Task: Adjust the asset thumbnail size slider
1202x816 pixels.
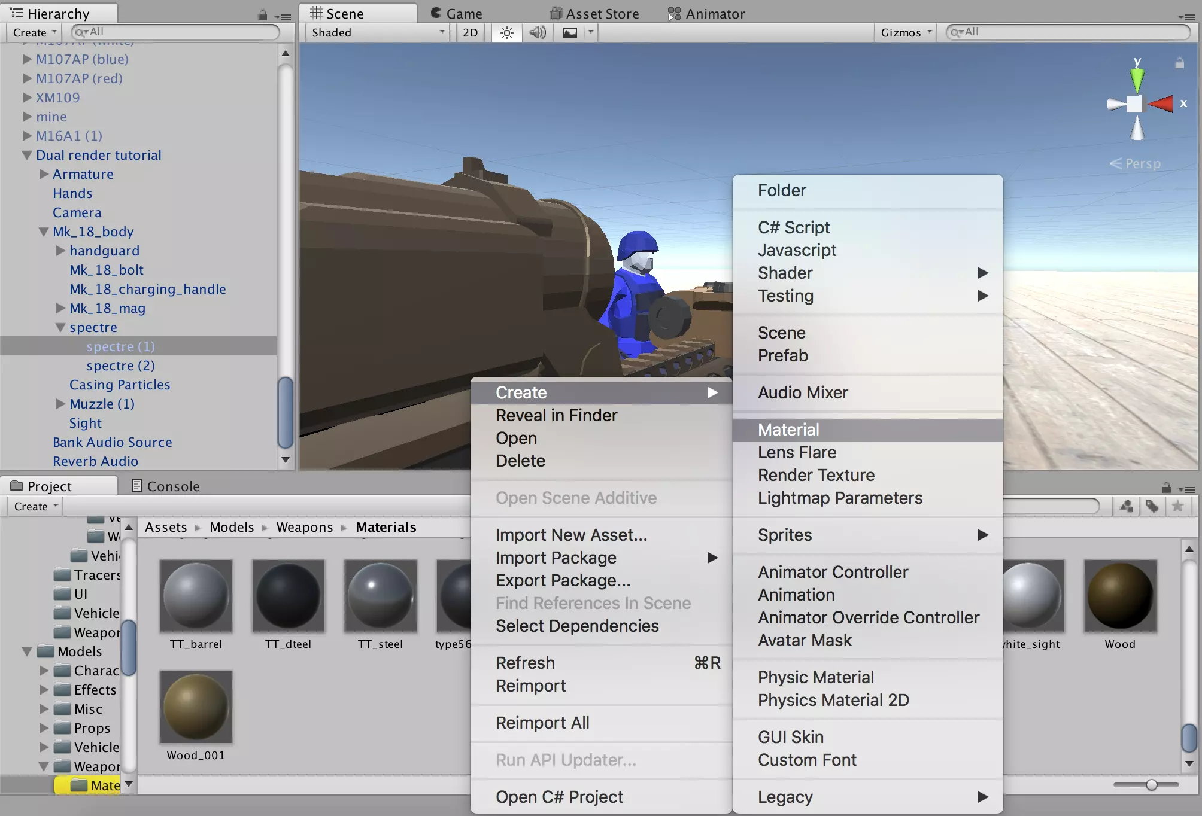Action: pos(1151,784)
